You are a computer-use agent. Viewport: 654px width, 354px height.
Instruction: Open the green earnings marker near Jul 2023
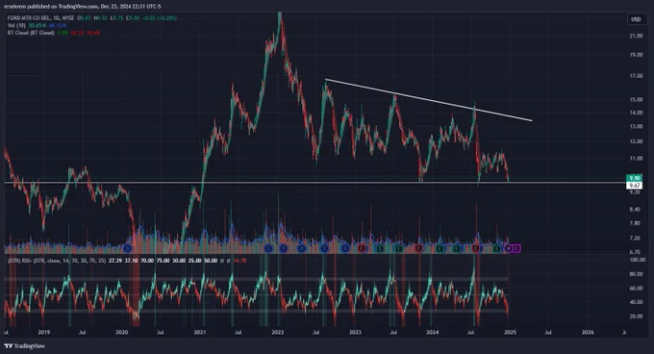[399, 248]
